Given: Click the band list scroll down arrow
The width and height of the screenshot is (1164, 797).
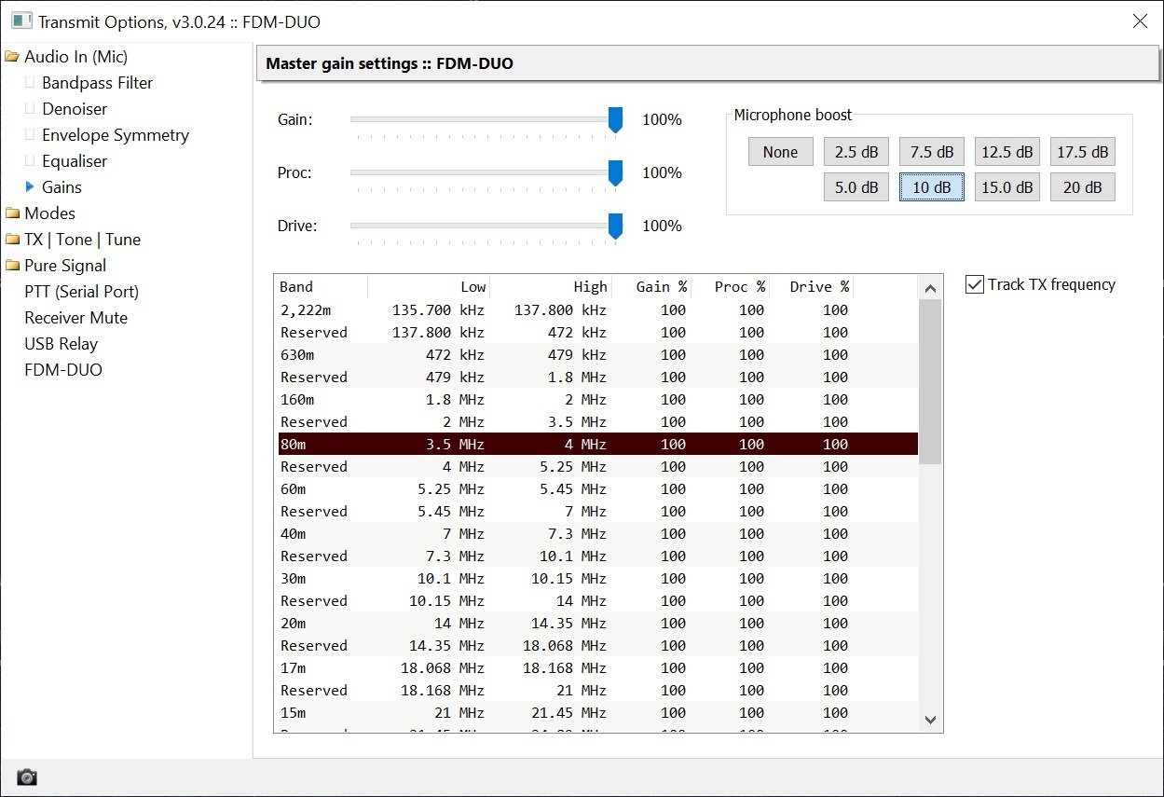Looking at the screenshot, I should click(x=930, y=720).
